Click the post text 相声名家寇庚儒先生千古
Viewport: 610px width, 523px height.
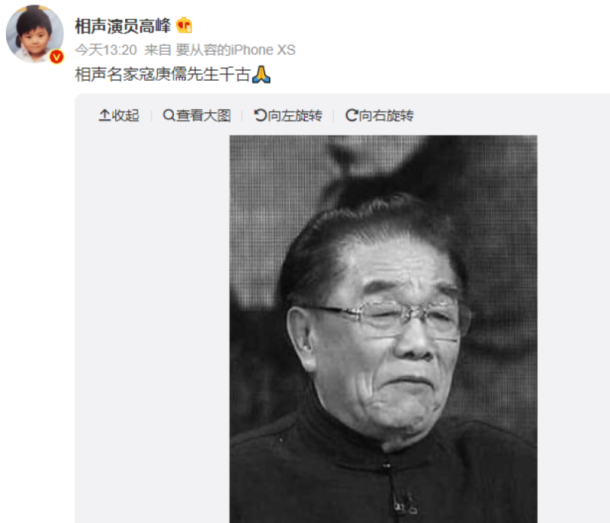click(162, 74)
